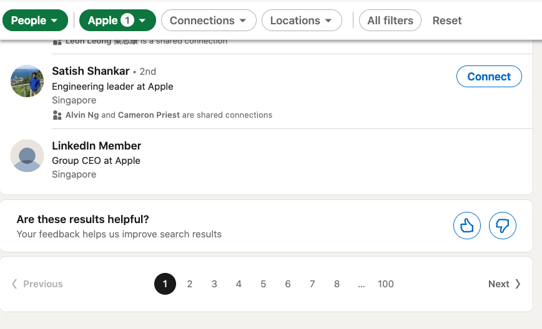Go to Next results page
The image size is (542, 329).
point(505,284)
